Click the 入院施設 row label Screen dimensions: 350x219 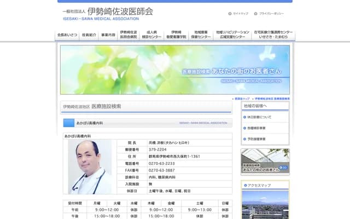(132, 184)
